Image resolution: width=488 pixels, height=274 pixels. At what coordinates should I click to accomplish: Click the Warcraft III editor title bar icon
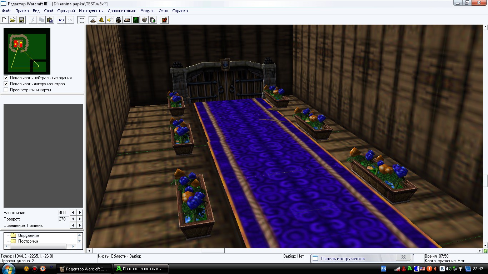tap(3, 3)
